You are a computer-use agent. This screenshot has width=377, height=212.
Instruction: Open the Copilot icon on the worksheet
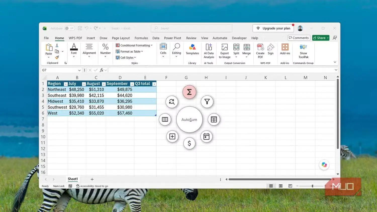coord(324,165)
